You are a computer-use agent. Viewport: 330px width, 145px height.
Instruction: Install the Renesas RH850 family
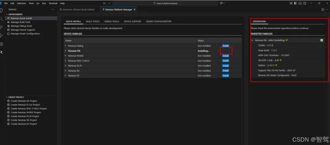[226, 56]
